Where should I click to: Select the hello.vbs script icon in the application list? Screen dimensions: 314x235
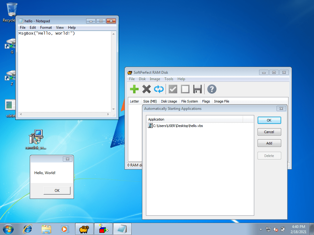tap(150, 125)
